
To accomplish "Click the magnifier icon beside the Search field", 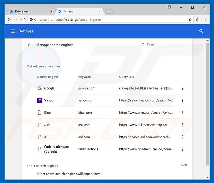I will 143,45.
